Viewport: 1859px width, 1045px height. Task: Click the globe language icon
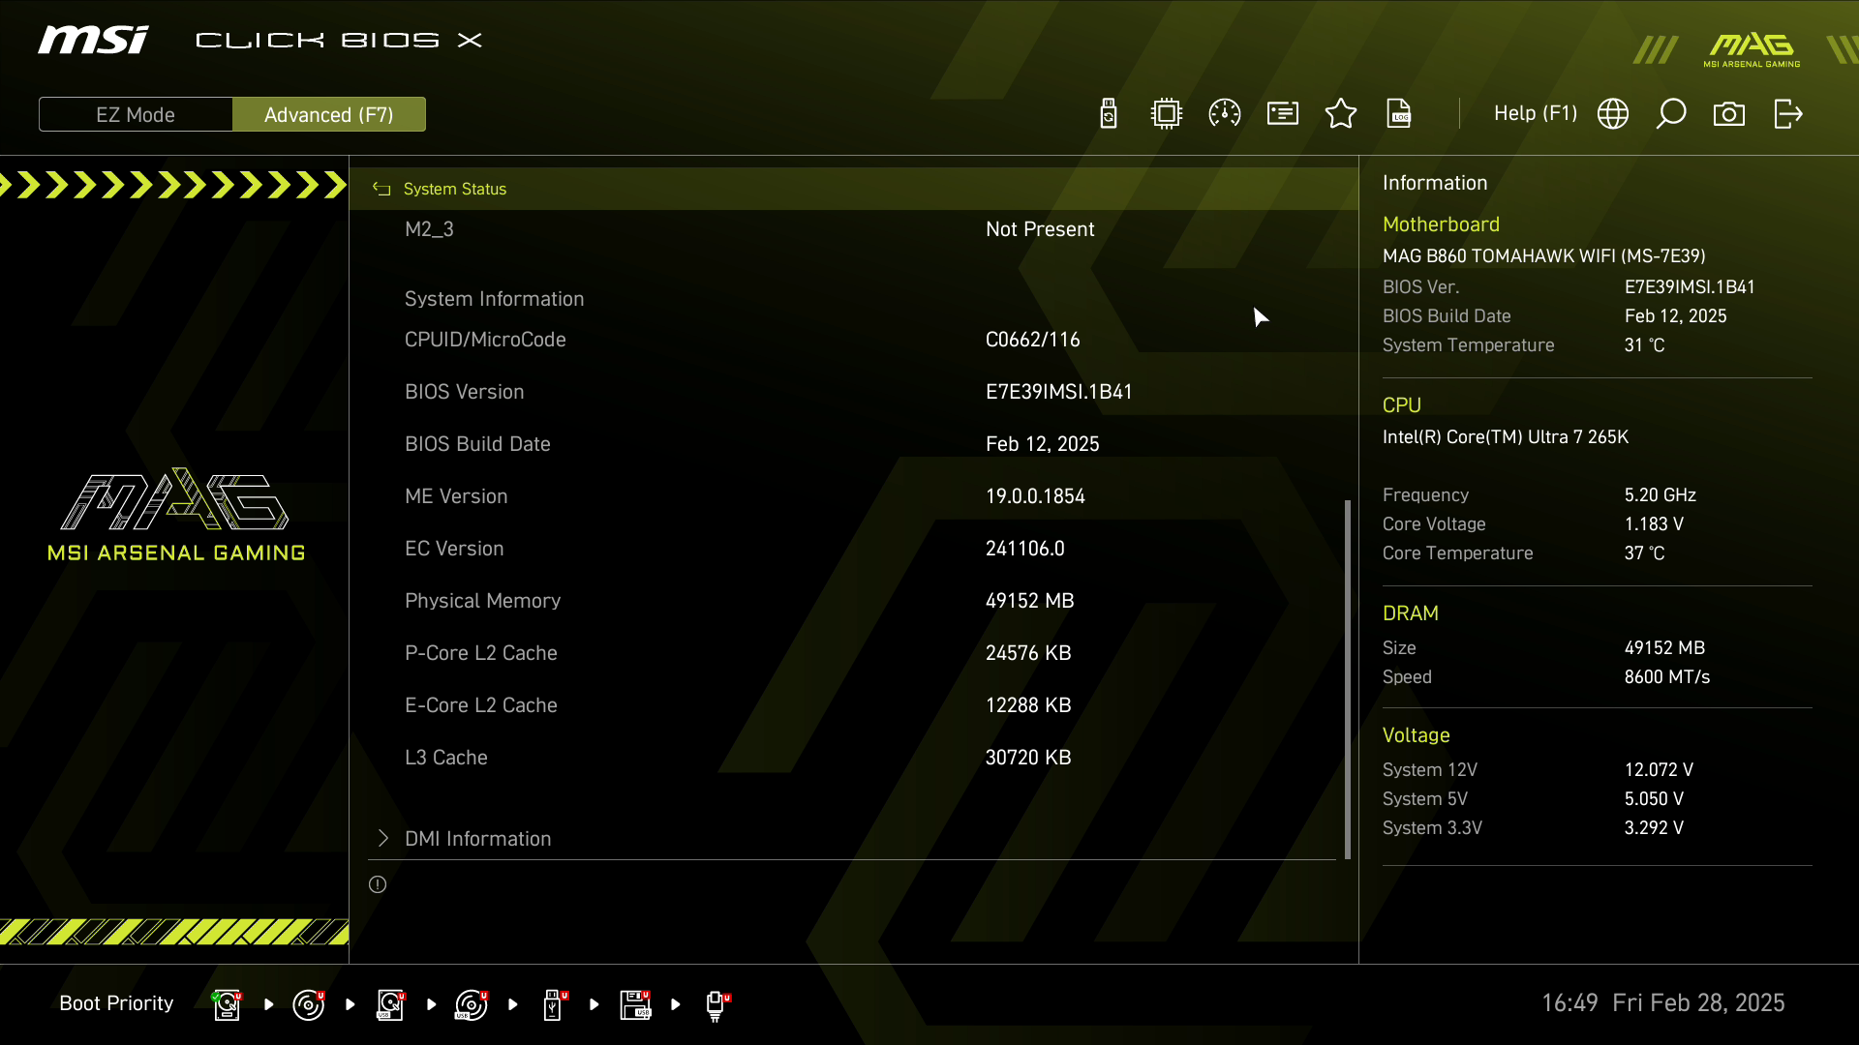(x=1613, y=114)
